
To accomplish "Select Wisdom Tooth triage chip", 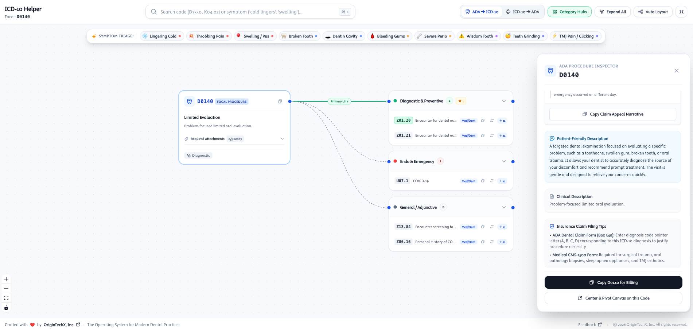I will pyautogui.click(x=479, y=36).
